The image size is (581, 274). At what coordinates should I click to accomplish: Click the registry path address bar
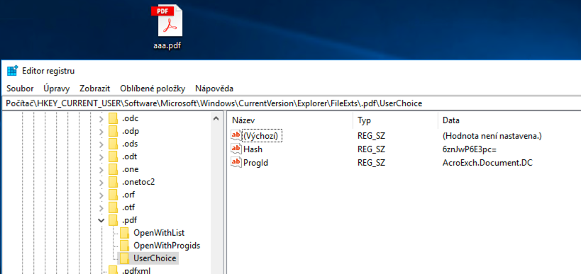[x=291, y=103]
